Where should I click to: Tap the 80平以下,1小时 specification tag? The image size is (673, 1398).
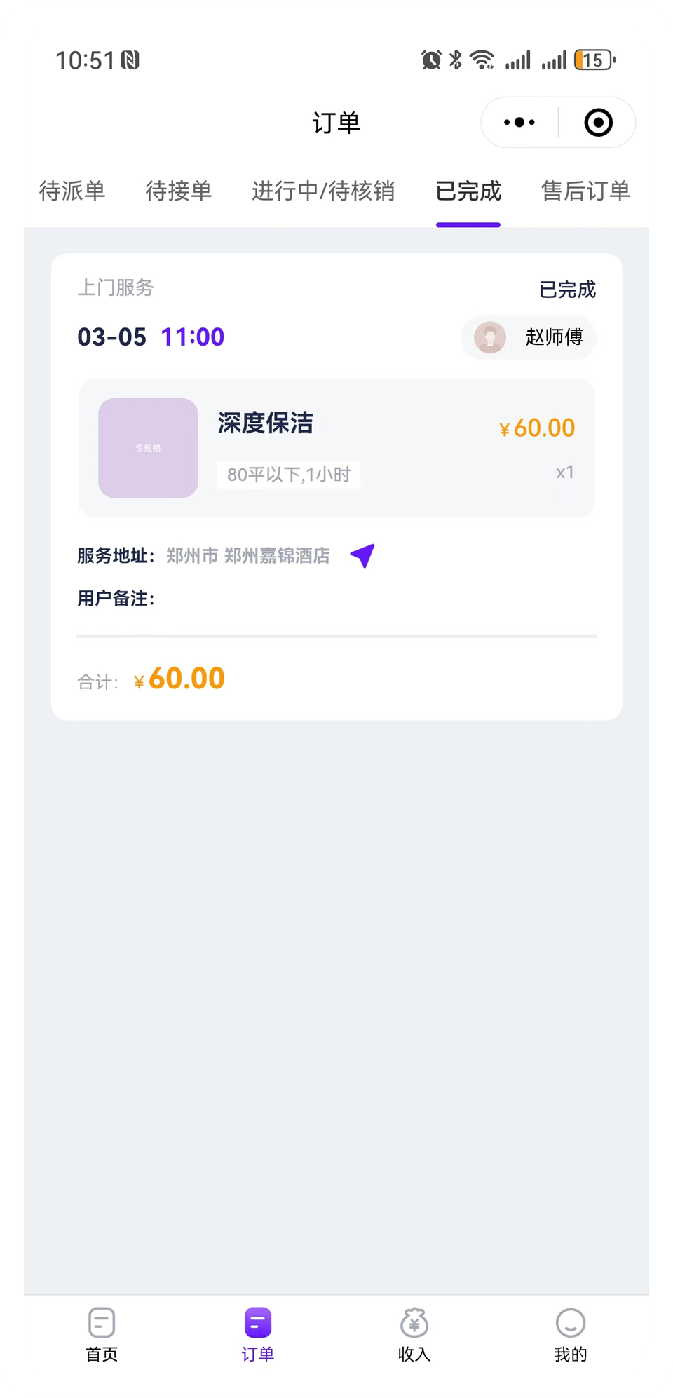pyautogui.click(x=289, y=475)
